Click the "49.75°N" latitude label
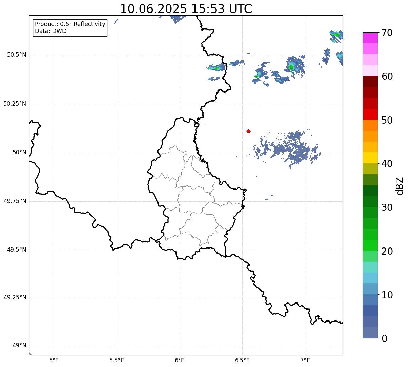Image resolution: width=408 pixels, height=367 pixels. point(15,201)
